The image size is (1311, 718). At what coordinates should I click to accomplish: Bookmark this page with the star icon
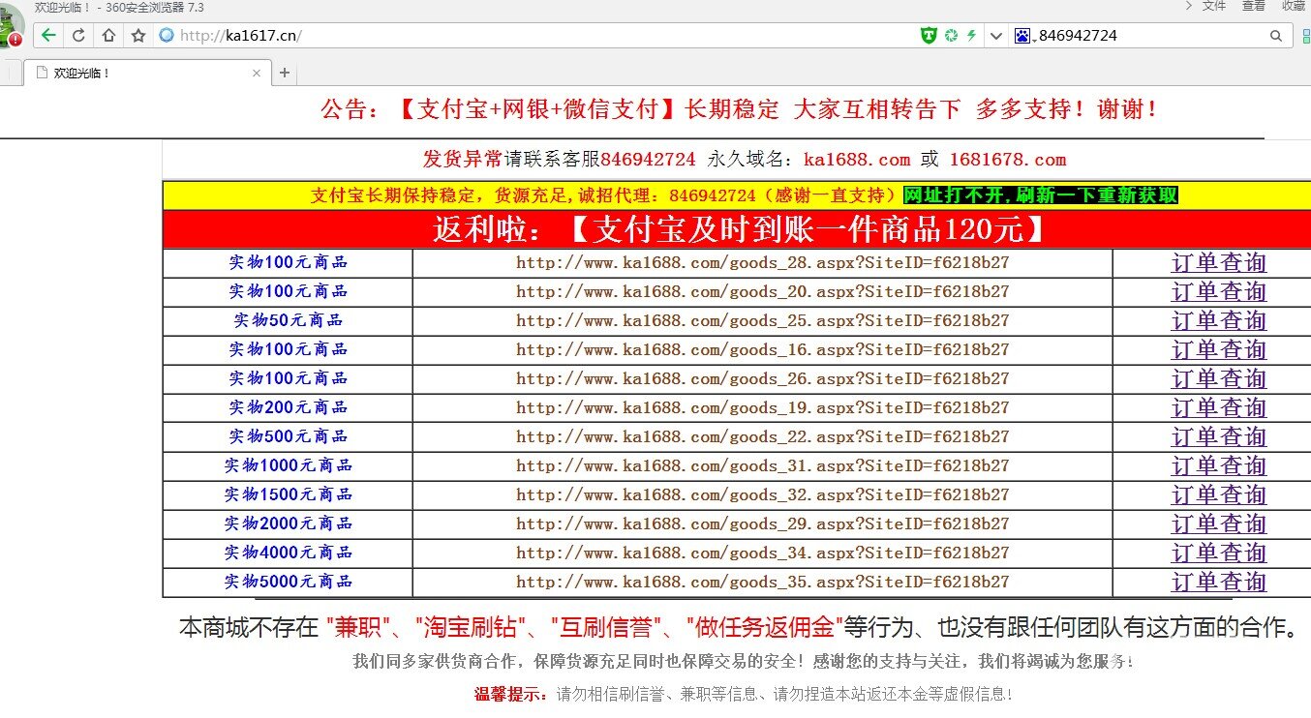[138, 36]
